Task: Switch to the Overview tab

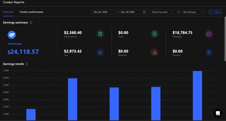Action: (x=8, y=12)
